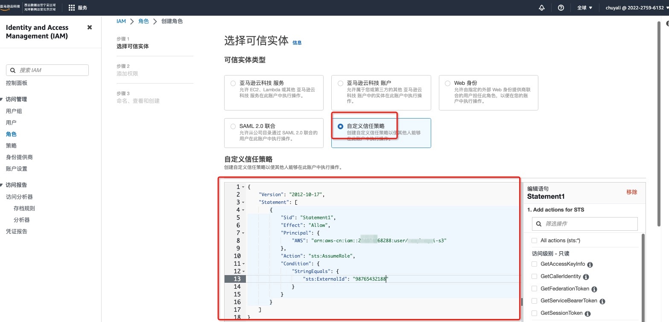Click 移除 to remove Statement1

(632, 192)
